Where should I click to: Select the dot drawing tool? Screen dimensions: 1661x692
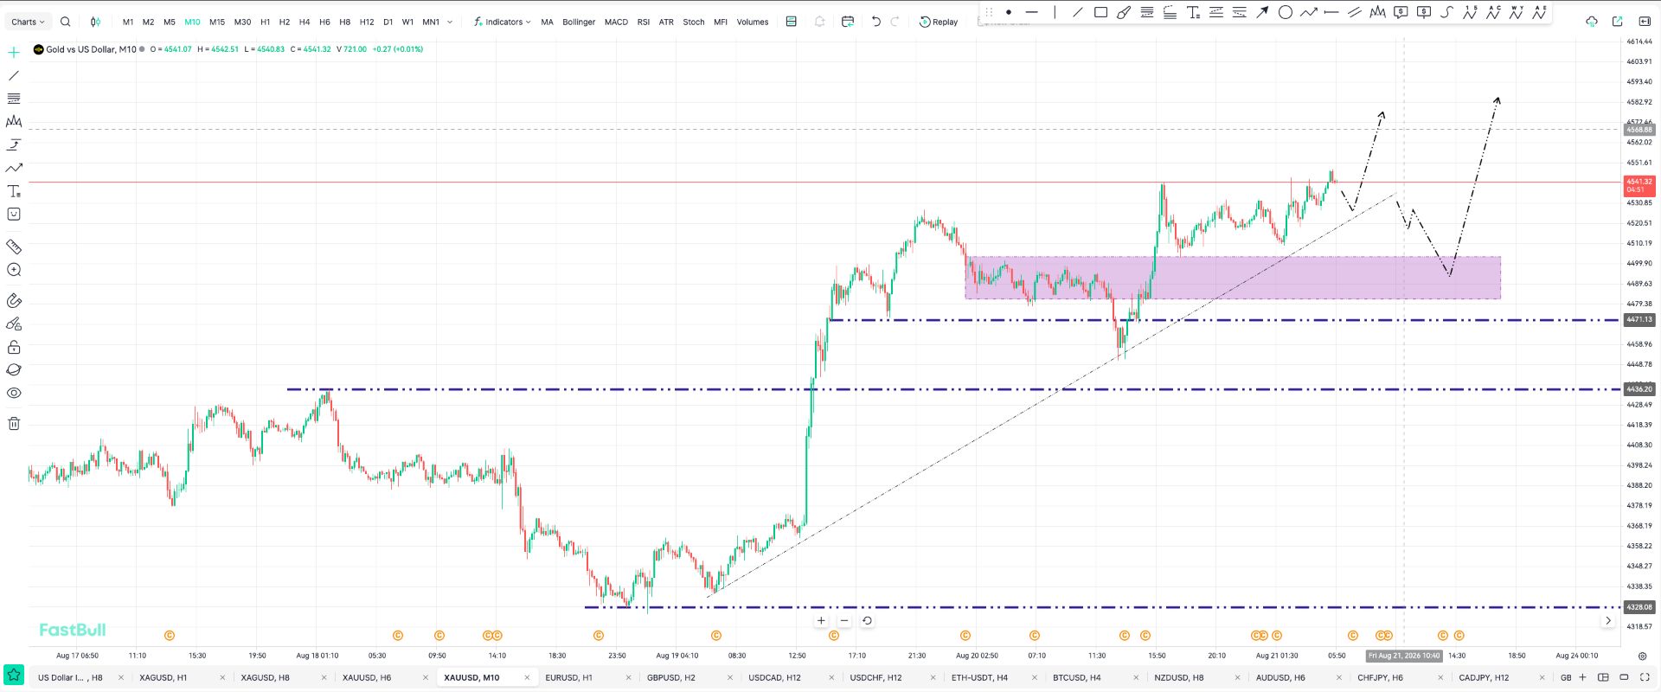[x=1009, y=12]
